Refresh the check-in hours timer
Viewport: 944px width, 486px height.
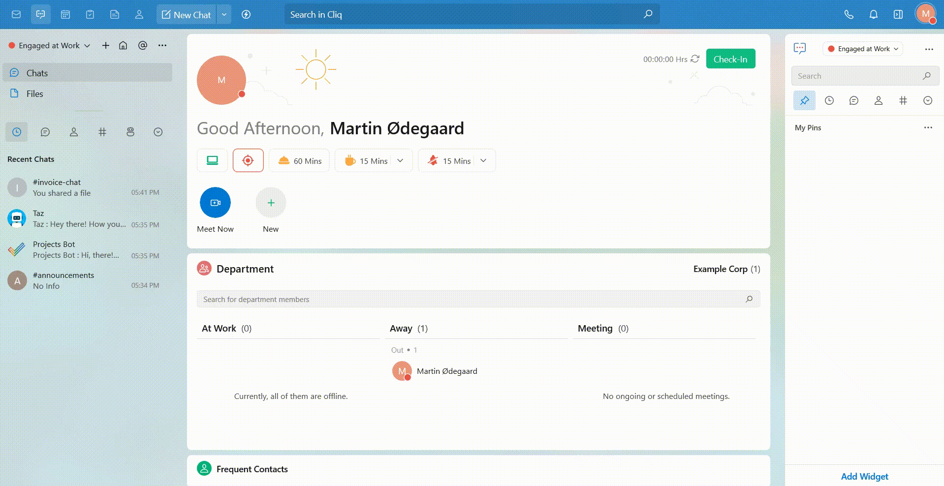tap(695, 59)
